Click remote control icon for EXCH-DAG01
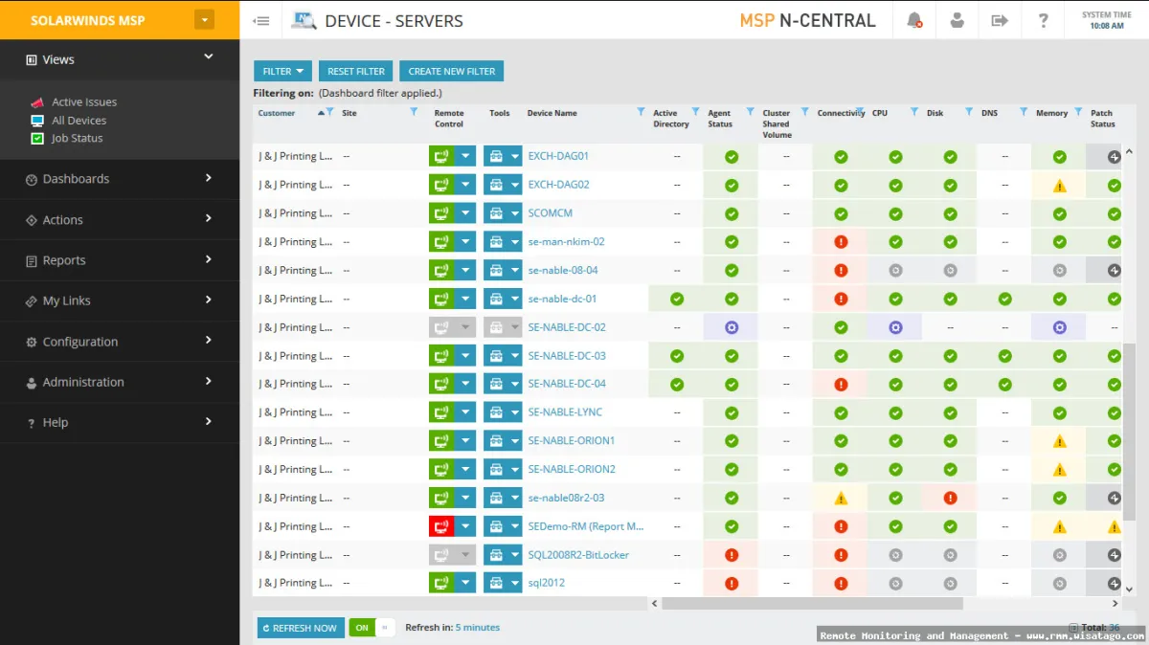 pyautogui.click(x=442, y=156)
